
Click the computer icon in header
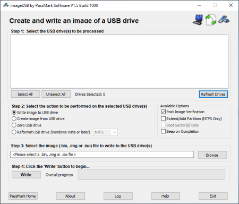pyautogui.click(x=198, y=20)
